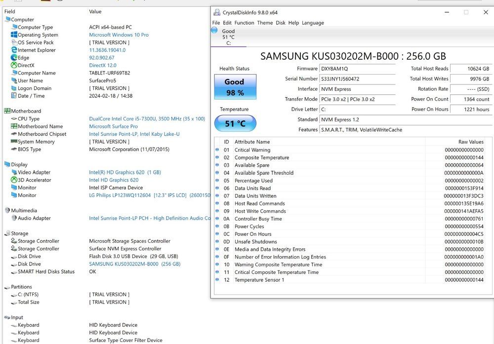The width and height of the screenshot is (494, 344).
Task: Click the Input category icon
Action: pyautogui.click(x=7, y=317)
